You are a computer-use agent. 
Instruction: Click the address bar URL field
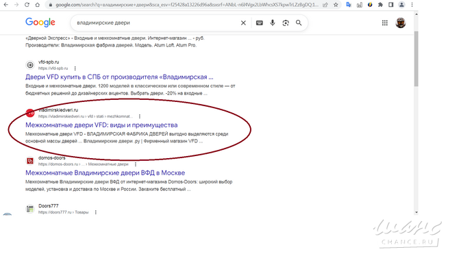coord(187,5)
